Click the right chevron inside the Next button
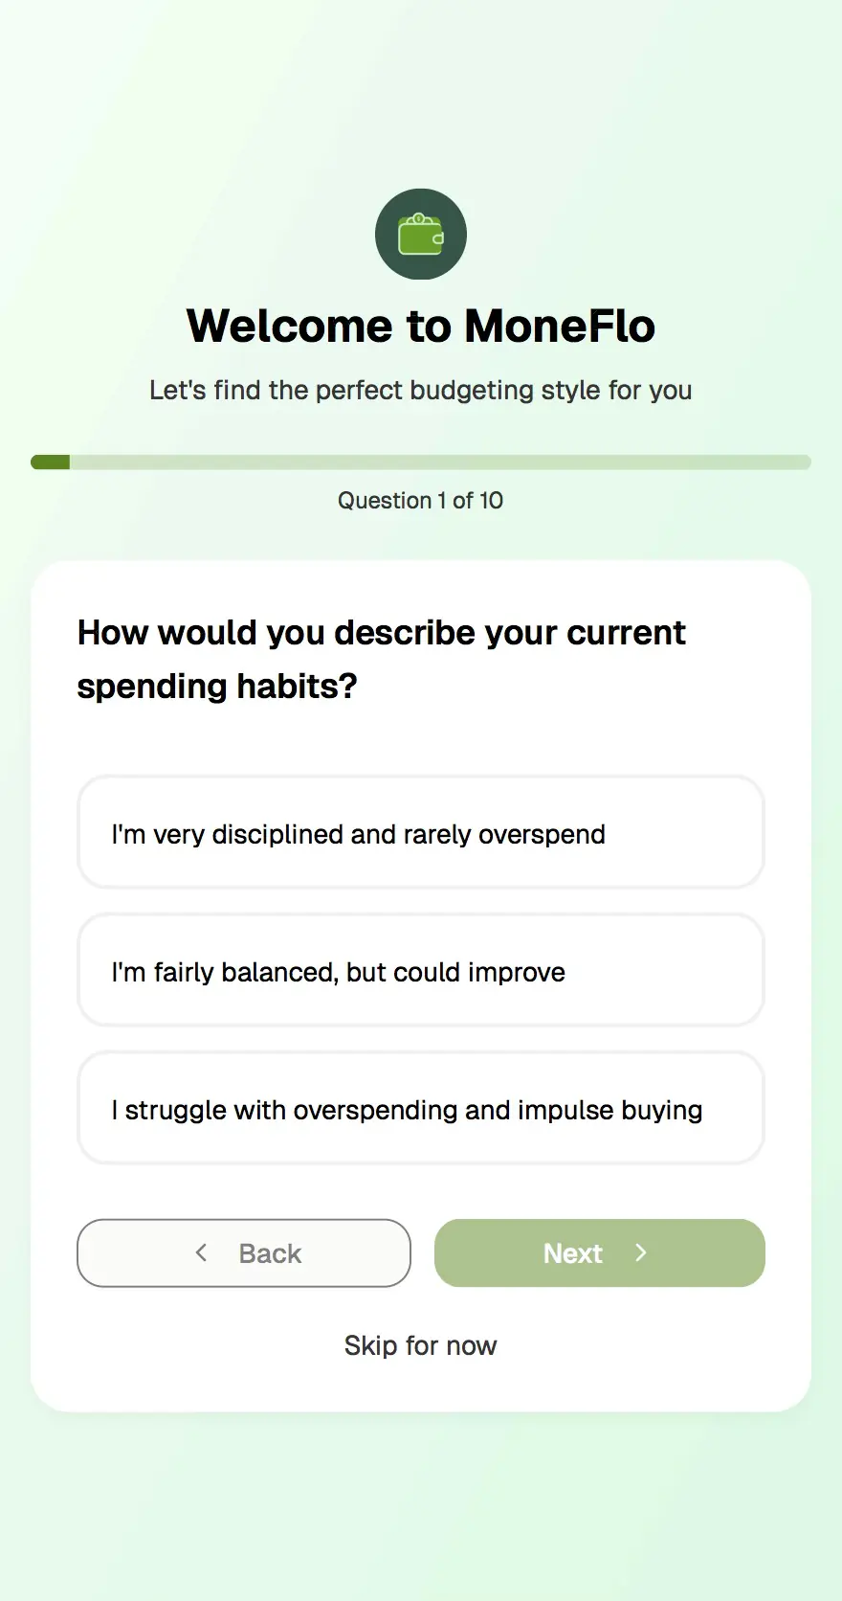The height and width of the screenshot is (1601, 842). click(641, 1252)
